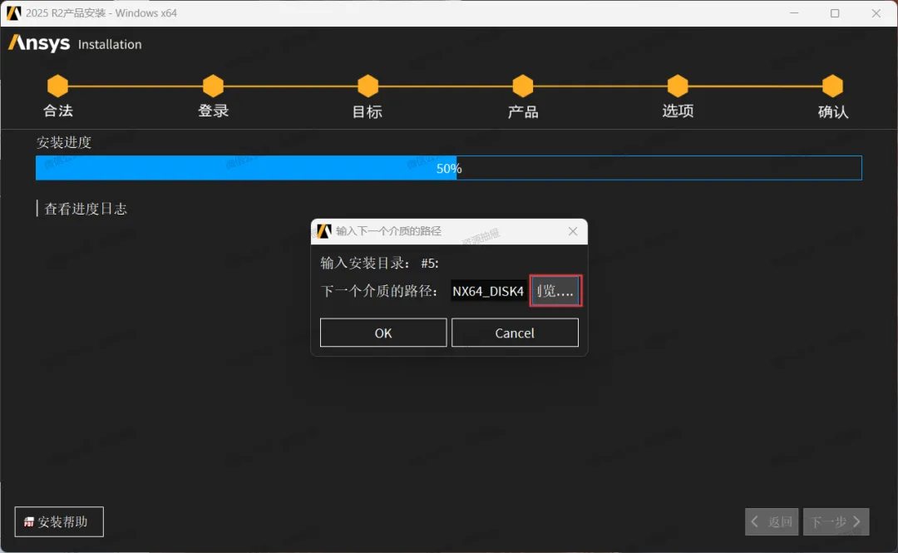Click OK in the media path dialog

click(383, 333)
